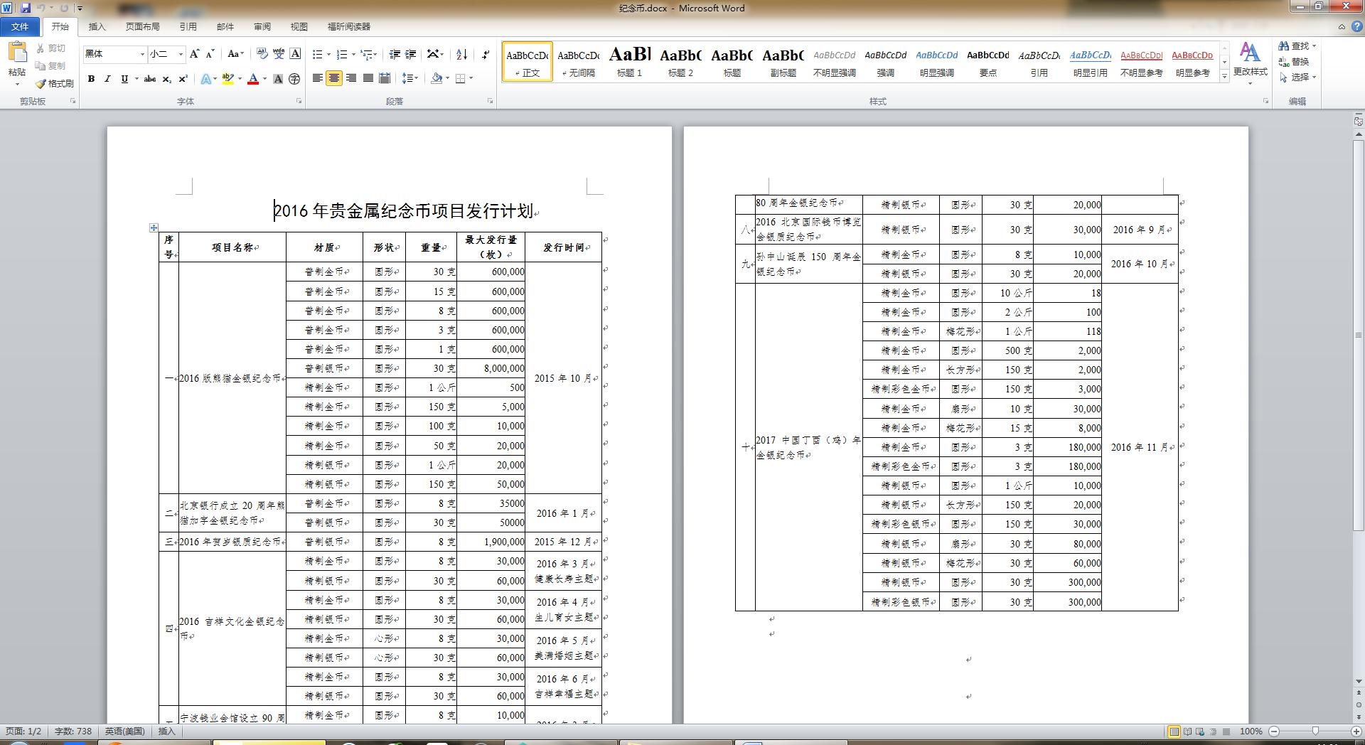Toggle bold formatting with the B button
The image size is (1365, 745).
click(x=91, y=80)
